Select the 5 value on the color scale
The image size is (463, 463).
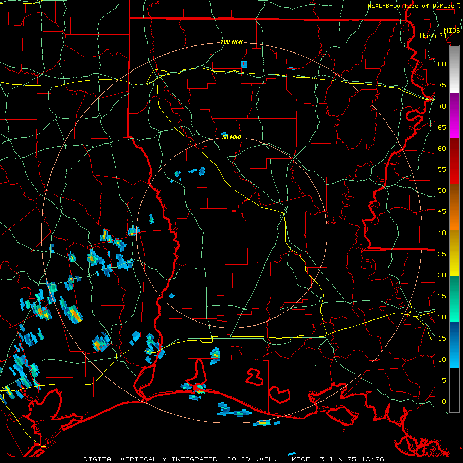(x=444, y=381)
